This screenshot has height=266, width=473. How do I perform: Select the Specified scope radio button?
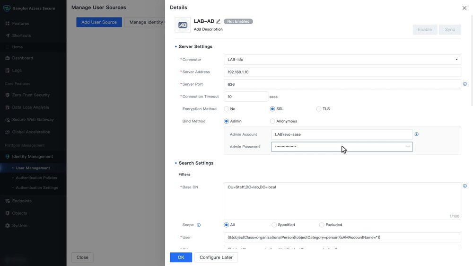click(274, 225)
